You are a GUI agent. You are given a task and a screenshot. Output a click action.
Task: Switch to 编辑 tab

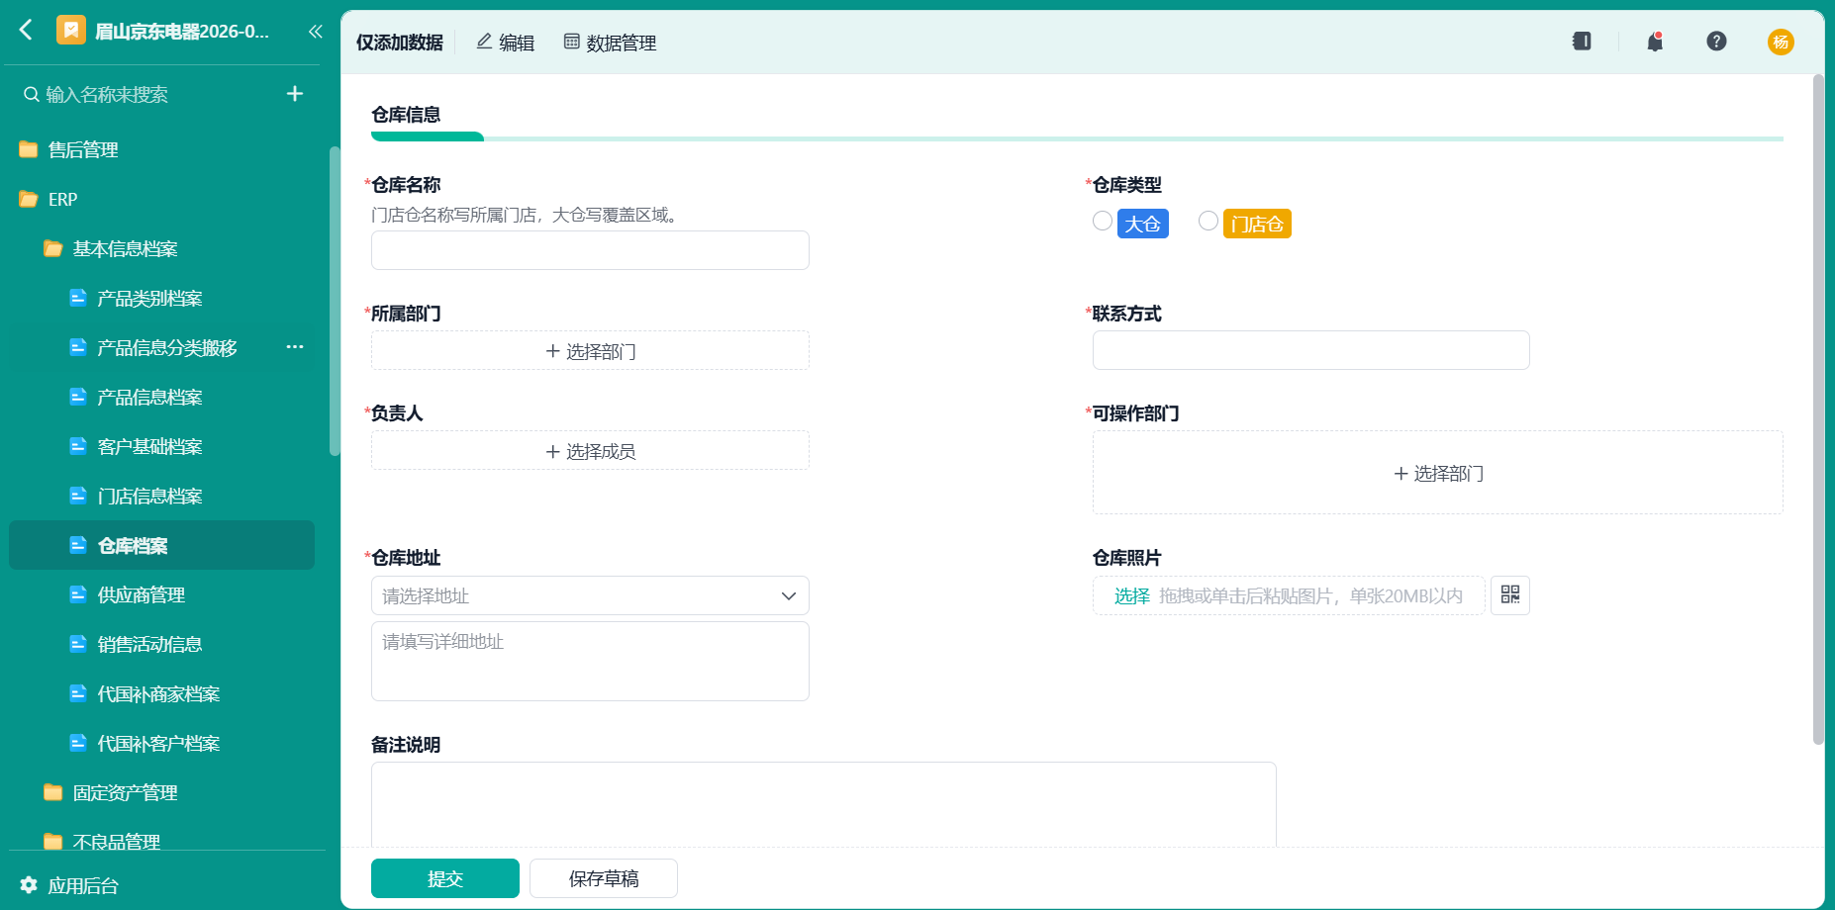click(x=506, y=43)
